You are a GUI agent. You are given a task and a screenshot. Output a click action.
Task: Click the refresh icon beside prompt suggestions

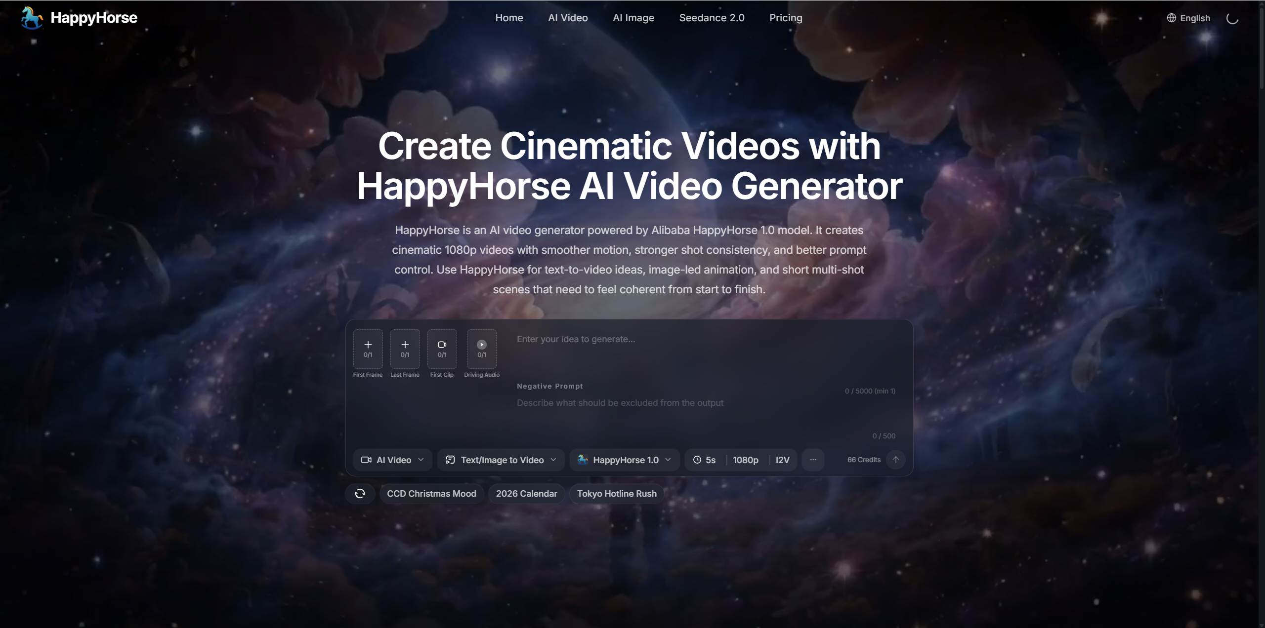tap(360, 493)
